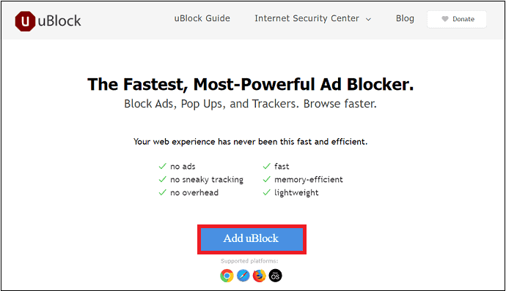Click the checkmark next to no overhead

(162, 192)
